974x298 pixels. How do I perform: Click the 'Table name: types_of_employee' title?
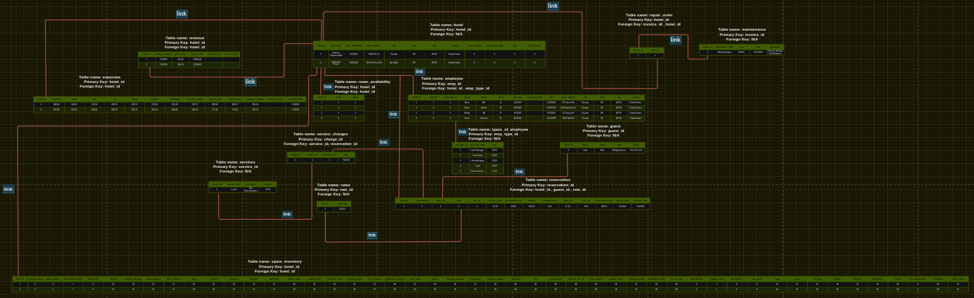coord(498,129)
